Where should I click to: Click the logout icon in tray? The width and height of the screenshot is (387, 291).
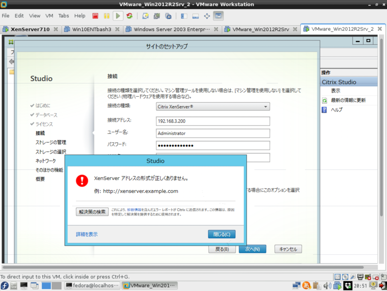pyautogui.click(x=382, y=286)
